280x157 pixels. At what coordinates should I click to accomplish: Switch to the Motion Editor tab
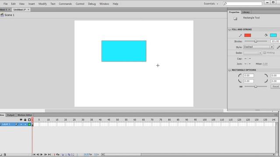click(24, 115)
